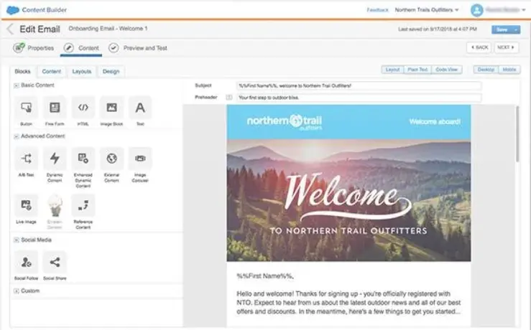Go to the Properties step
Viewport: 531px width, 330px height.
coord(34,48)
